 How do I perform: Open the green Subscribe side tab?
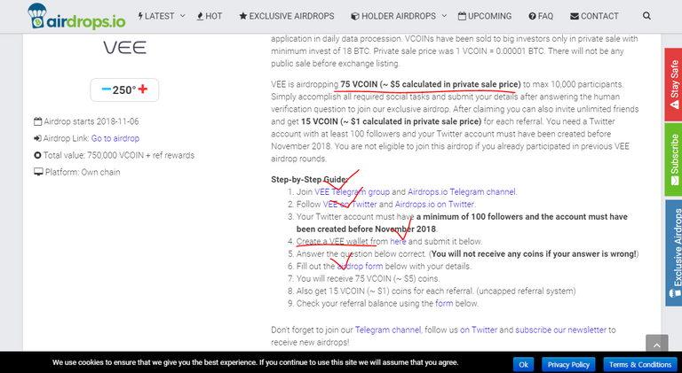click(673, 159)
